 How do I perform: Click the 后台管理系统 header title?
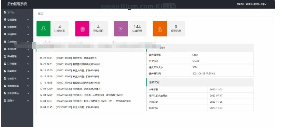pos(17,4)
